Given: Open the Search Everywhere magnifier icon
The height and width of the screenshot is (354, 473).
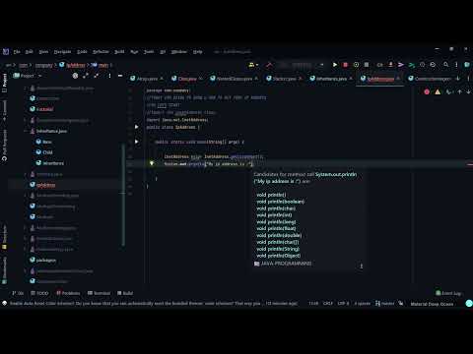Looking at the screenshot, I should [x=445, y=65].
